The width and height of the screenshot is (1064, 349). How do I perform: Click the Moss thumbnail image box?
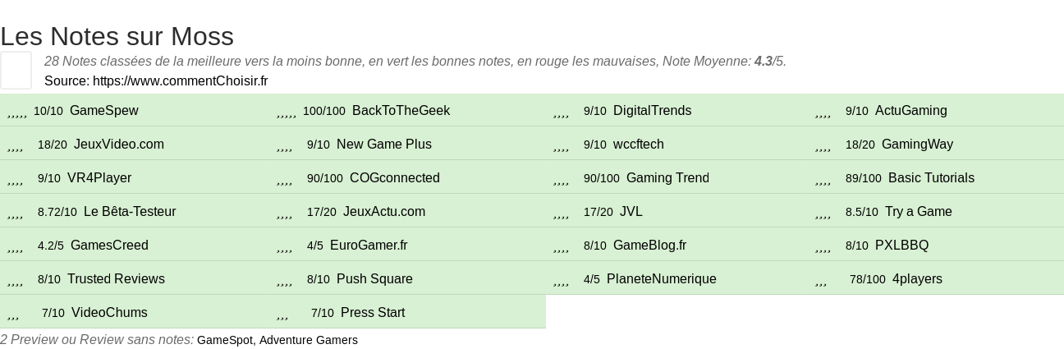16,70
